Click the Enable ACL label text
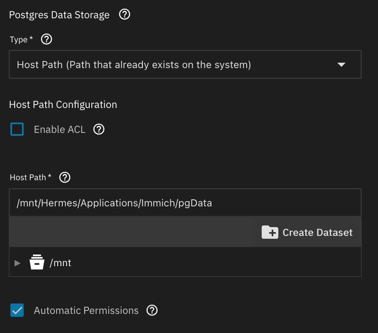 (59, 130)
